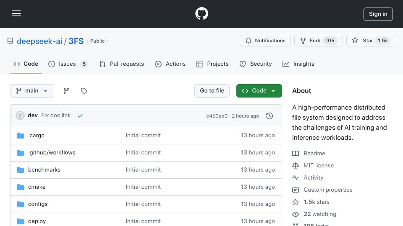Open the MIT license link
This screenshot has height=226, width=403.
pos(319,166)
